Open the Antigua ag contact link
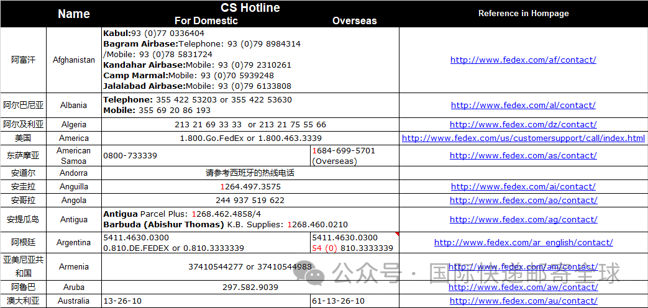Image resolution: width=648 pixels, height=308 pixels. pyautogui.click(x=523, y=220)
